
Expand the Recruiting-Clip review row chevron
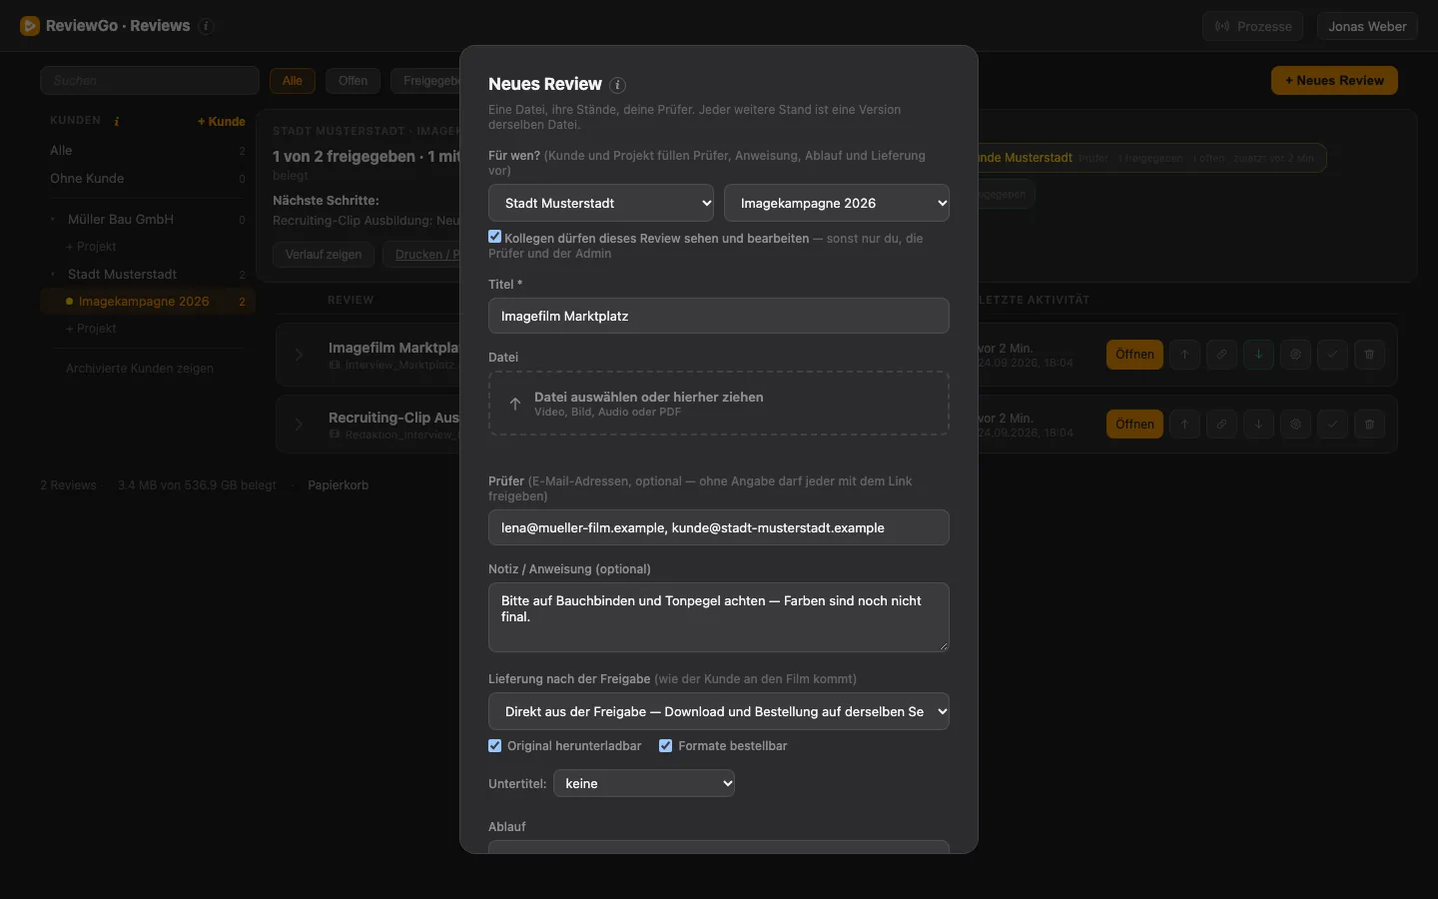click(299, 425)
